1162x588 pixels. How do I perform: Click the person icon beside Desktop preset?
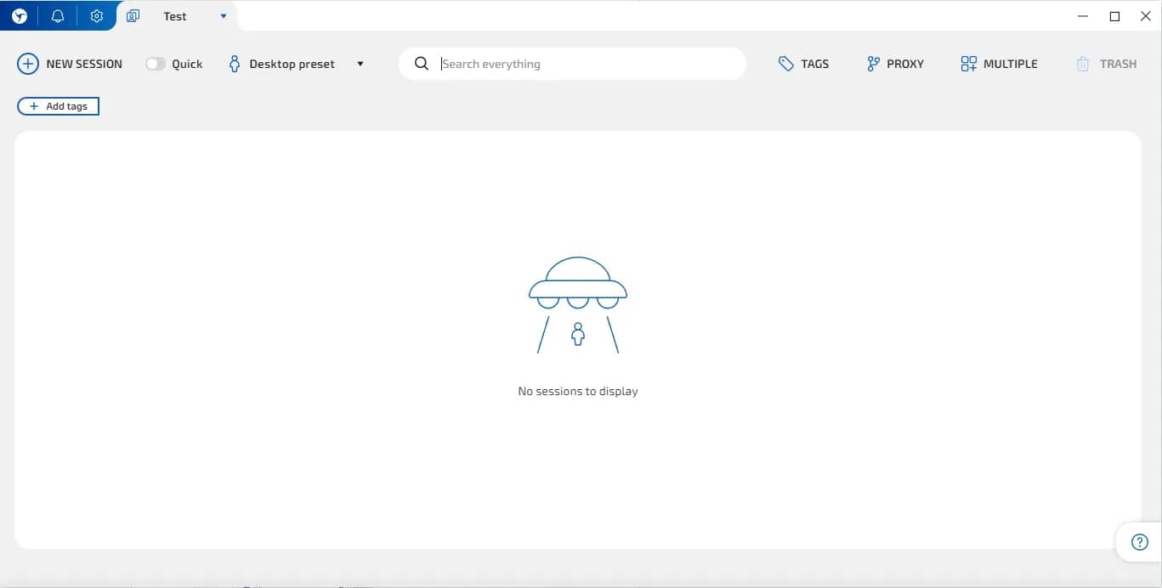click(235, 64)
